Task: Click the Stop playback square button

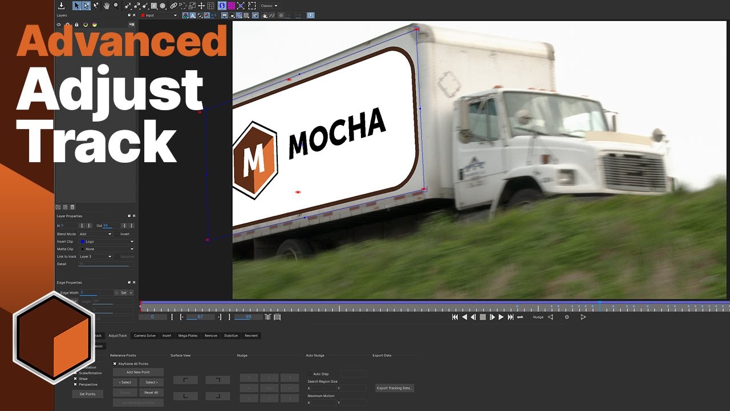Action: 482,317
